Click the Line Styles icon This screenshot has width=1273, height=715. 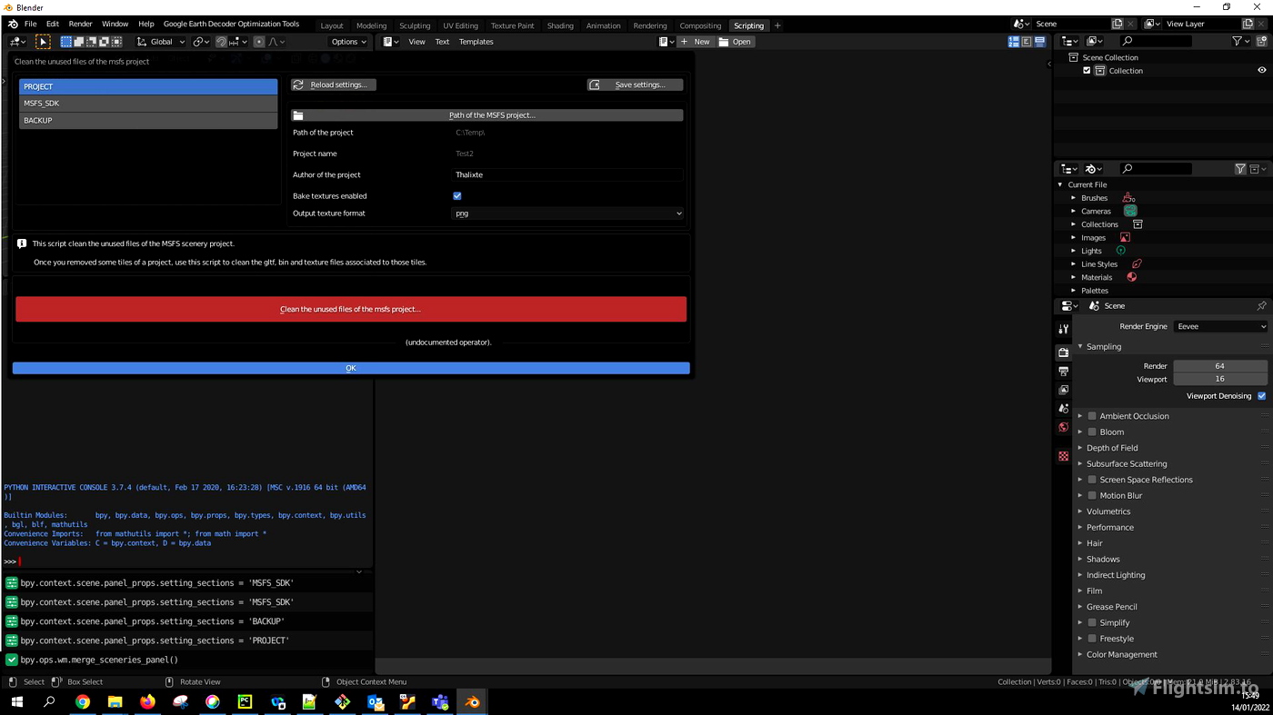click(1137, 263)
